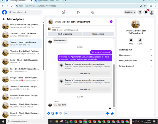Choose a GIF in the composer
The image size is (158, 124).
pyautogui.click(x=60, y=113)
